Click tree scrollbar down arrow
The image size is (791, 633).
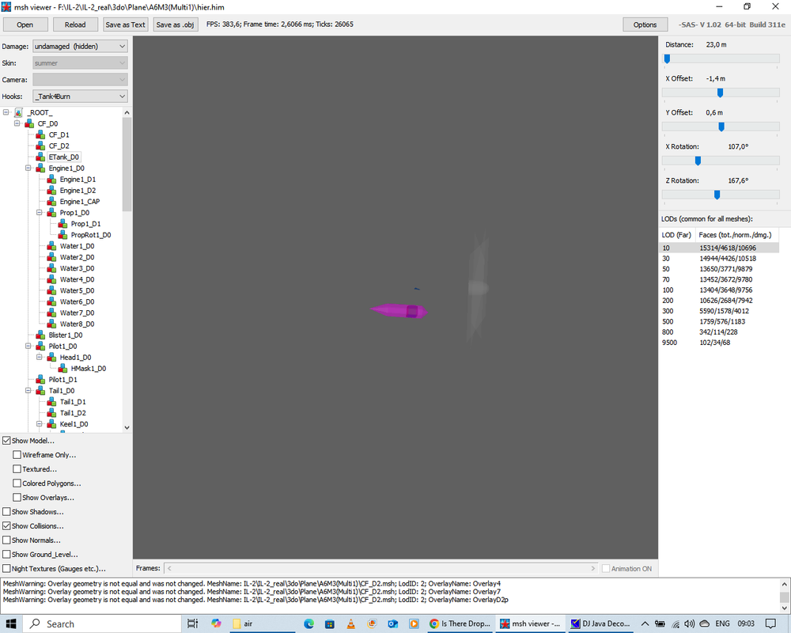click(x=127, y=427)
